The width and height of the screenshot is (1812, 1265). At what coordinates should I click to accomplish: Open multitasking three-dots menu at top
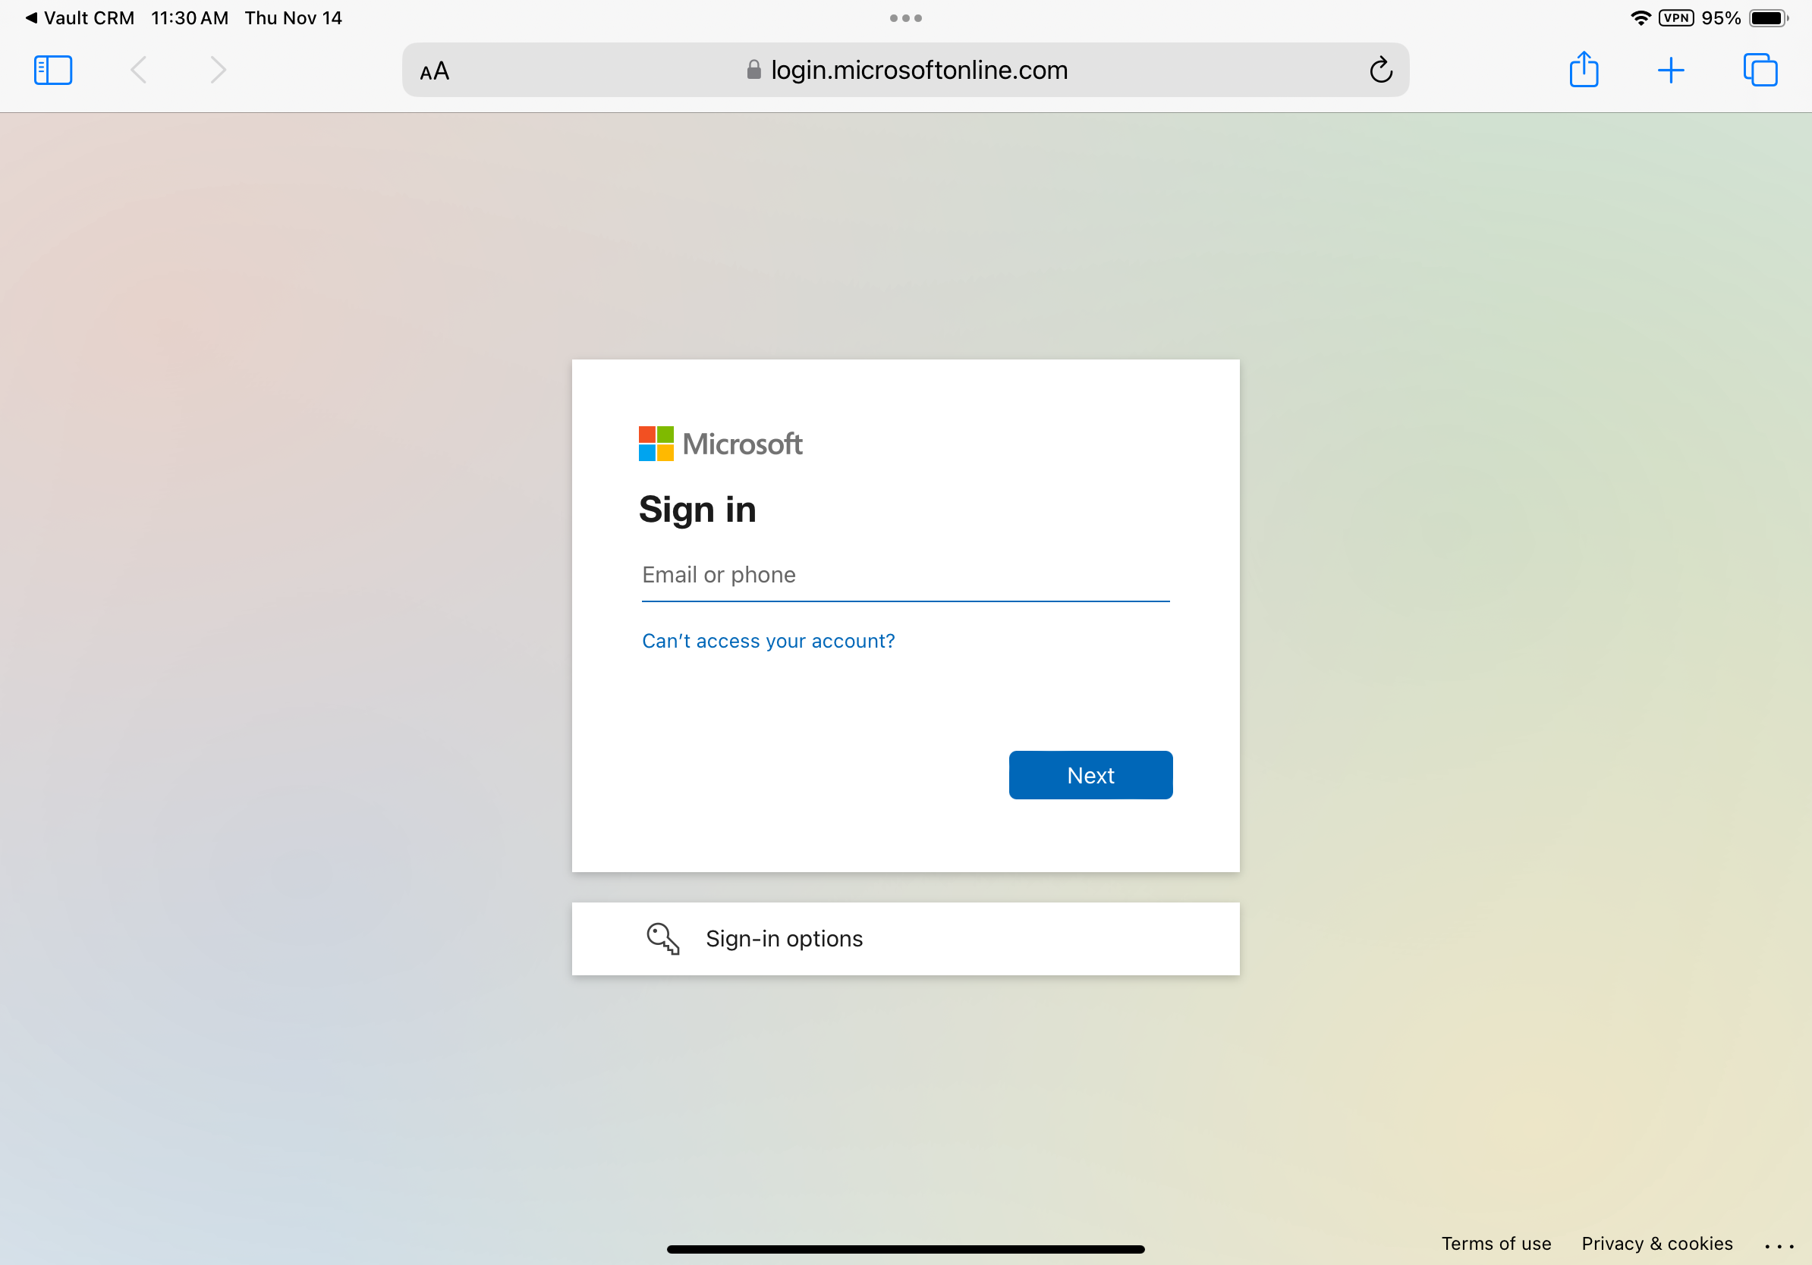[905, 18]
